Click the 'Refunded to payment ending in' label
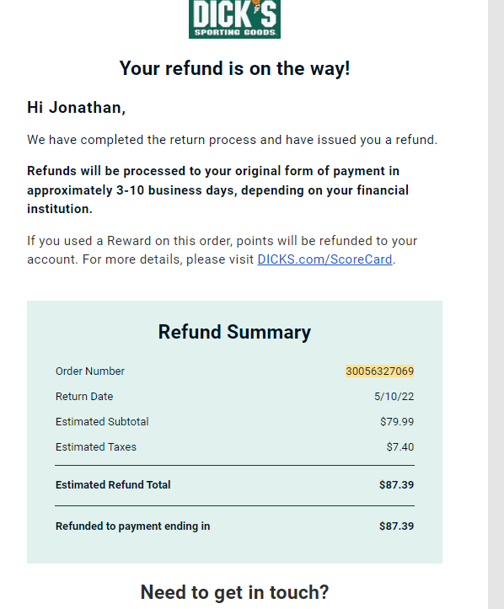The image size is (504, 609). [x=133, y=526]
